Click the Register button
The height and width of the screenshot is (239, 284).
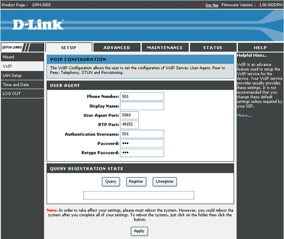point(136,182)
